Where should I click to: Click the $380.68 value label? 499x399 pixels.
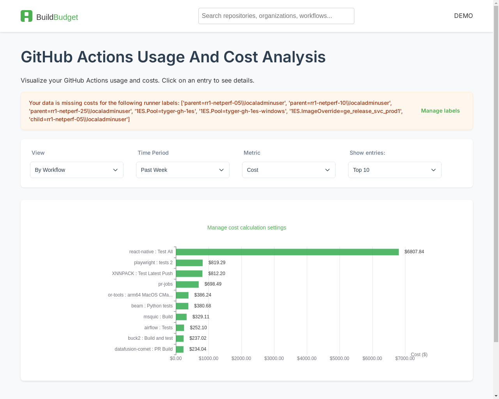point(202,306)
